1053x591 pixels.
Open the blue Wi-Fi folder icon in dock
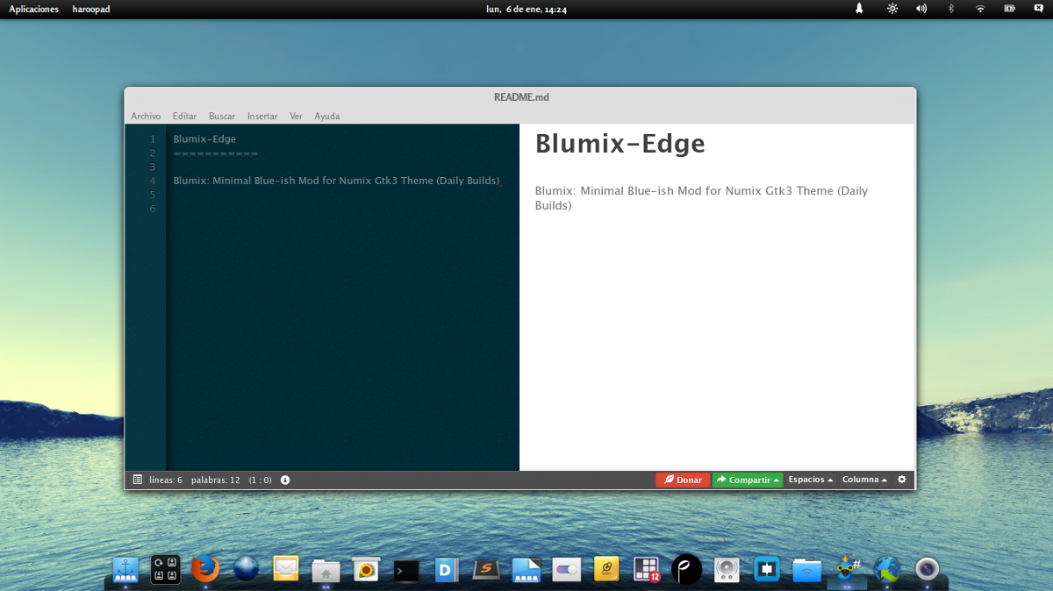(x=806, y=571)
